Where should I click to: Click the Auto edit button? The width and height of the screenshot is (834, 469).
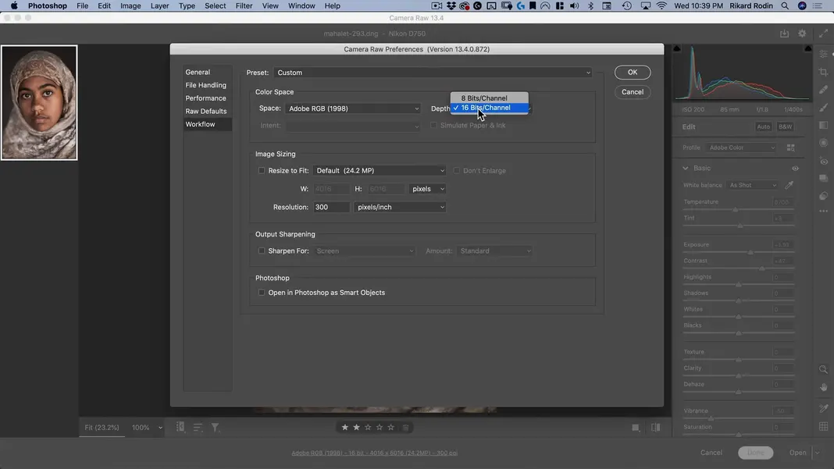(763, 126)
